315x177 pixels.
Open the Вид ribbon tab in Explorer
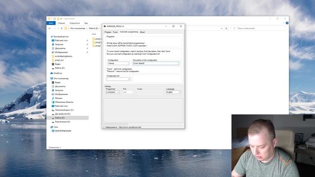(x=86, y=23)
